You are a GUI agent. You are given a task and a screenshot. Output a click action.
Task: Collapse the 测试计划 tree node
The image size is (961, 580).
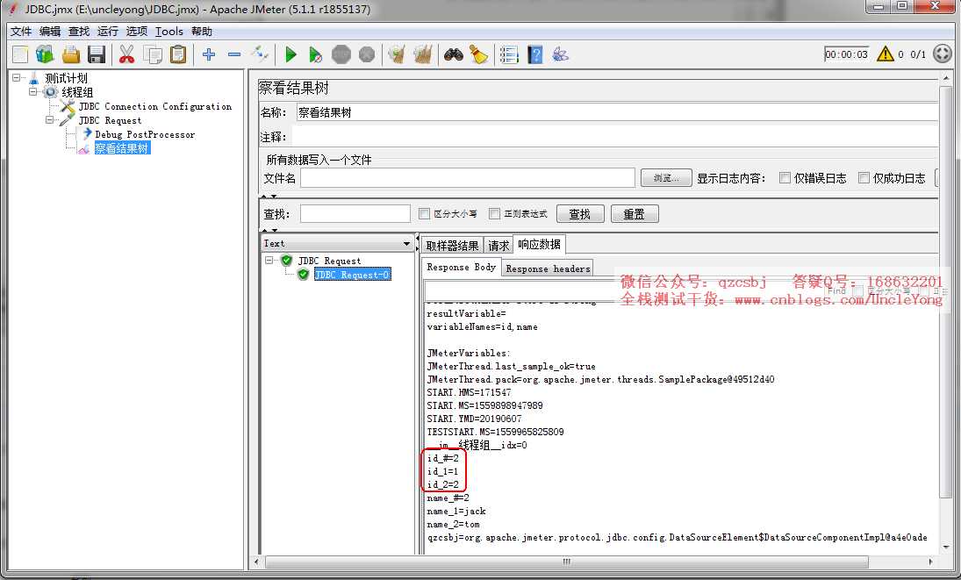(17, 78)
